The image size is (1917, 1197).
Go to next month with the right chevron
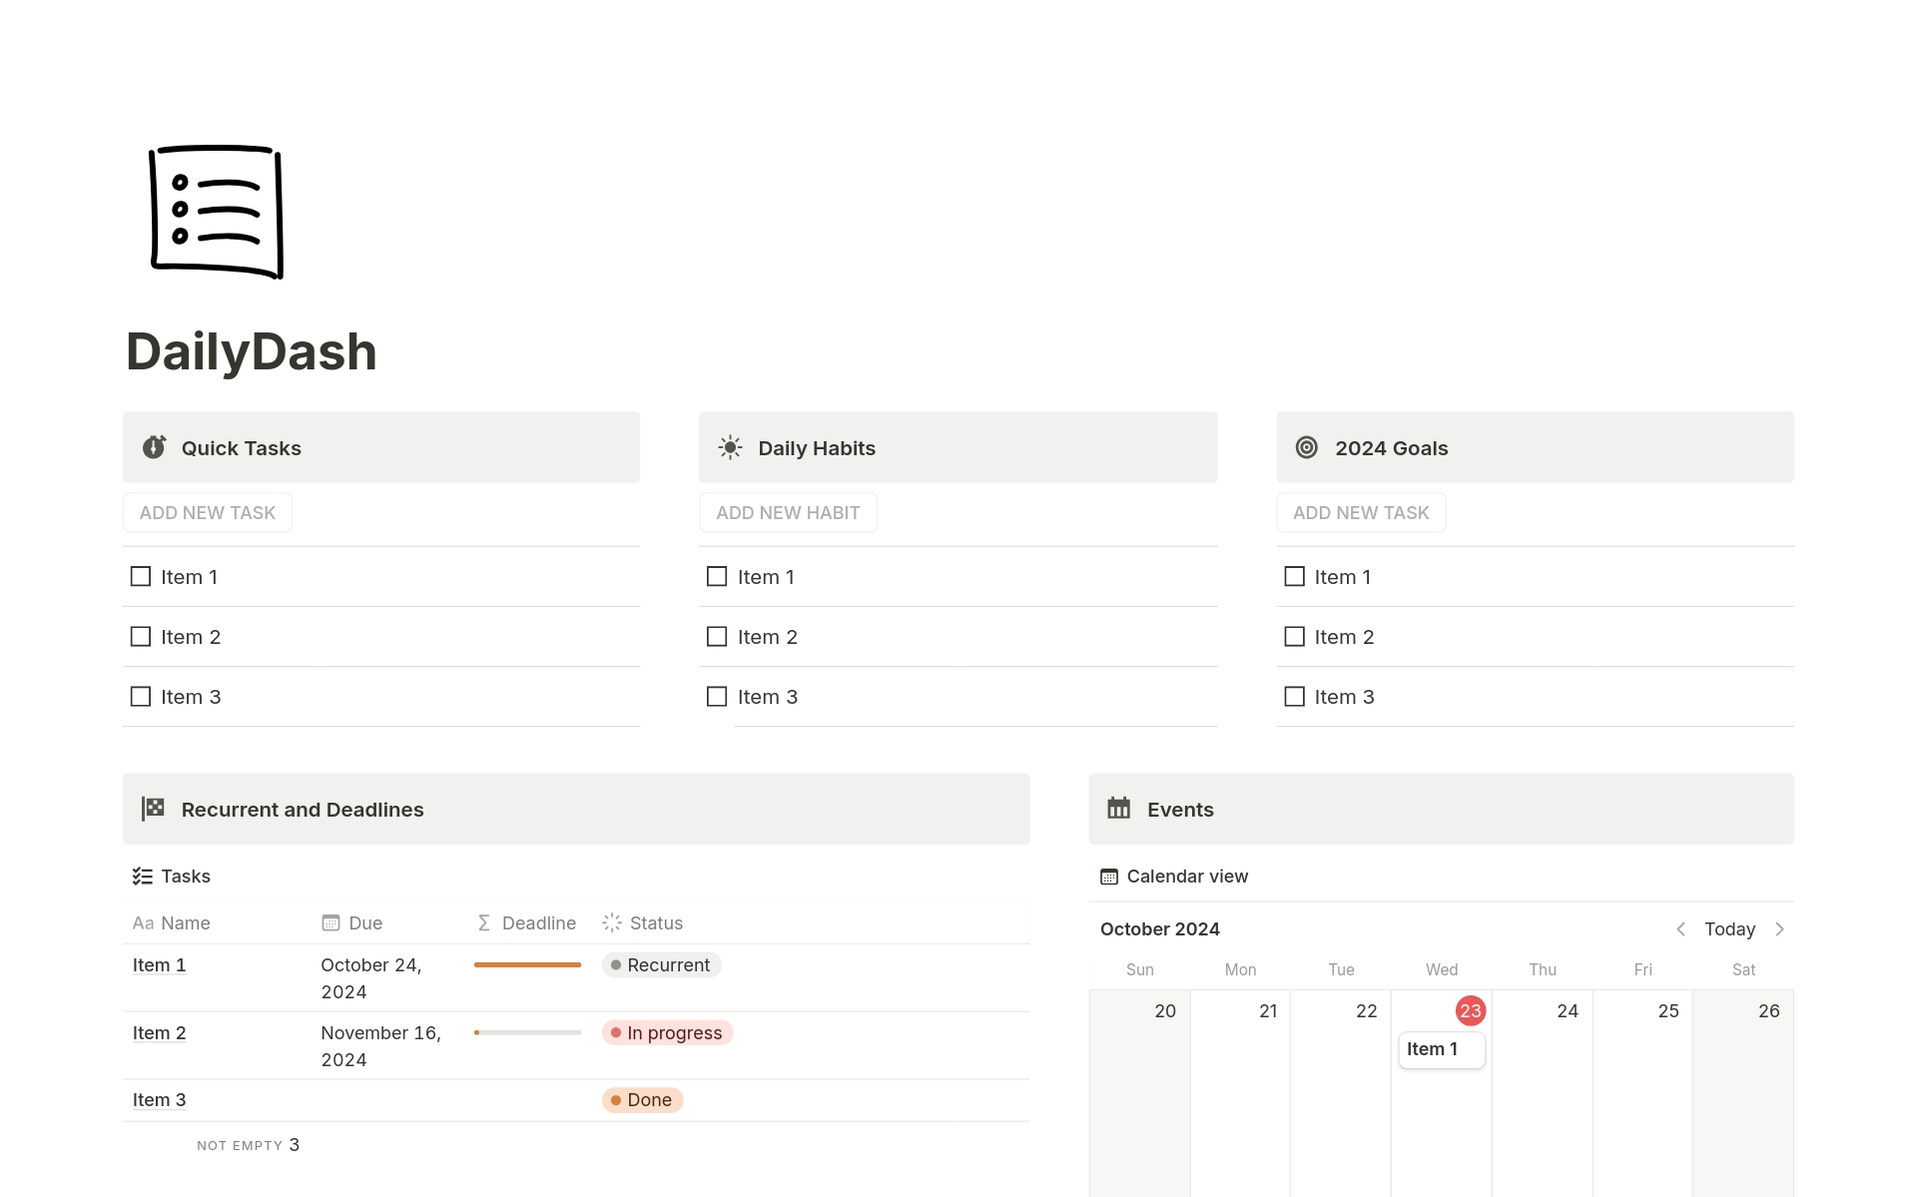click(1780, 928)
